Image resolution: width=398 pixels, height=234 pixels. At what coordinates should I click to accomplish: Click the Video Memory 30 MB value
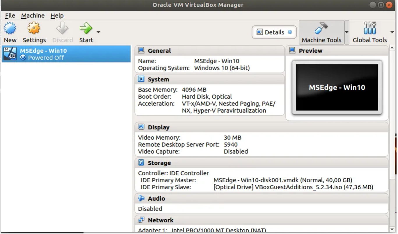tap(232, 138)
